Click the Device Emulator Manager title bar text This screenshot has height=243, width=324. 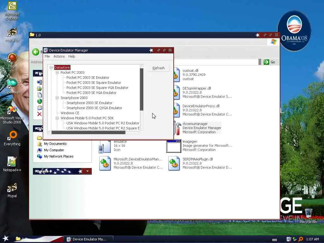pyautogui.click(x=69, y=50)
